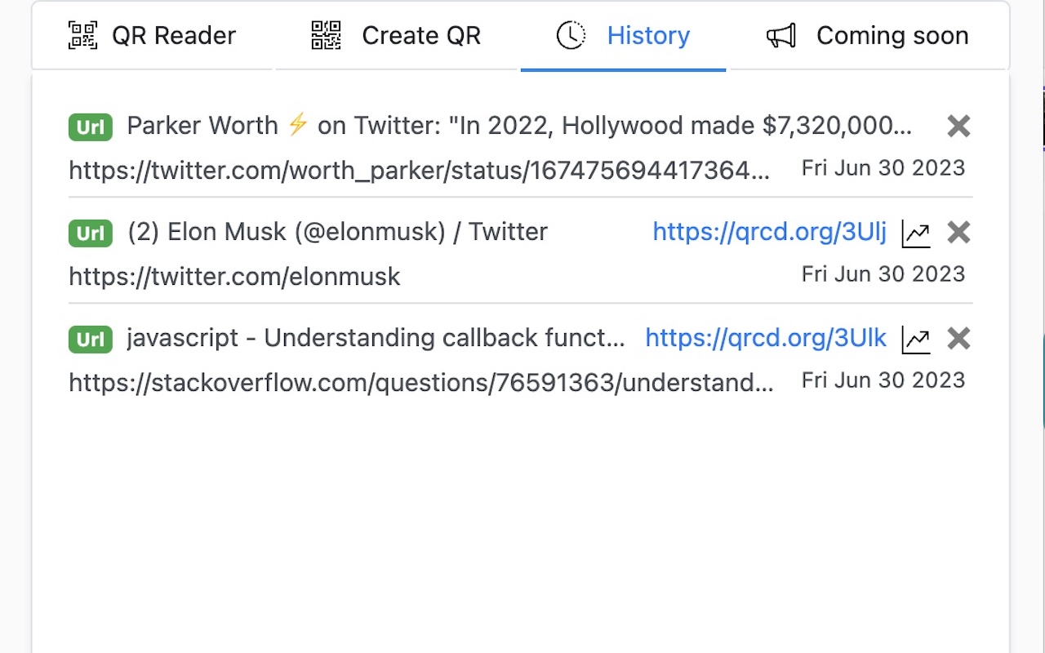Click the QR scan icon beside QR Reader
The width and height of the screenshot is (1045, 653).
82,36
